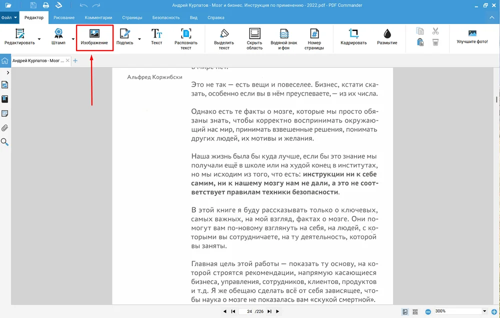Image resolution: width=500 pixels, height=318 pixels.
Task: Open the Вид tab
Action: 193,17
